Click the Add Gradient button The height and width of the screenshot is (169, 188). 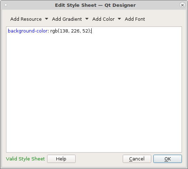pyautogui.click(x=67, y=19)
